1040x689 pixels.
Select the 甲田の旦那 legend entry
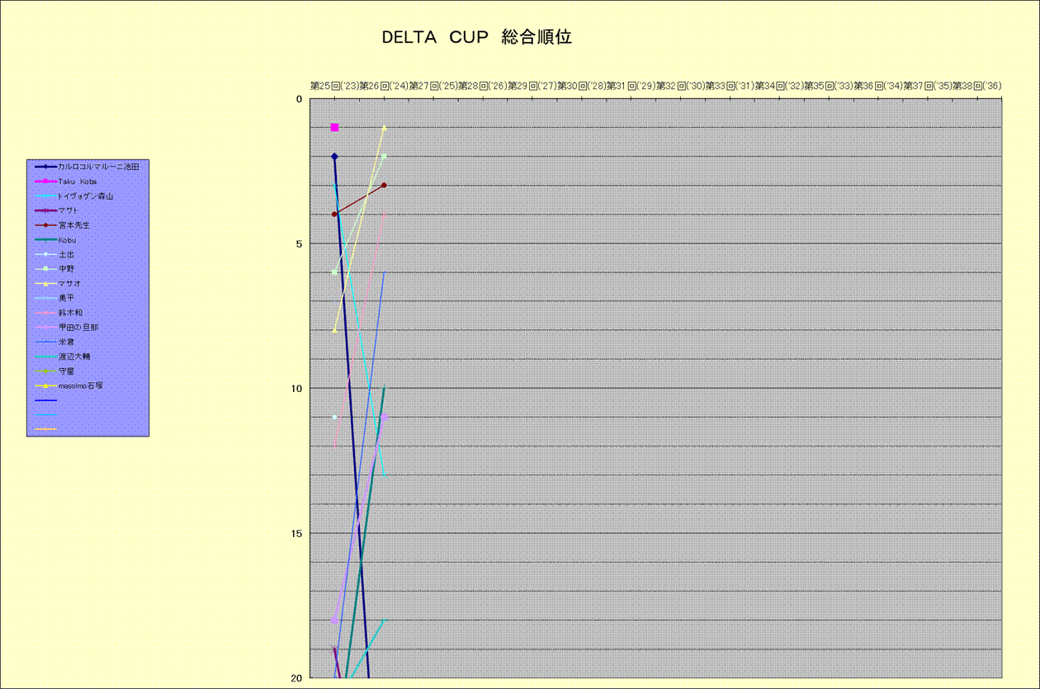coord(67,327)
